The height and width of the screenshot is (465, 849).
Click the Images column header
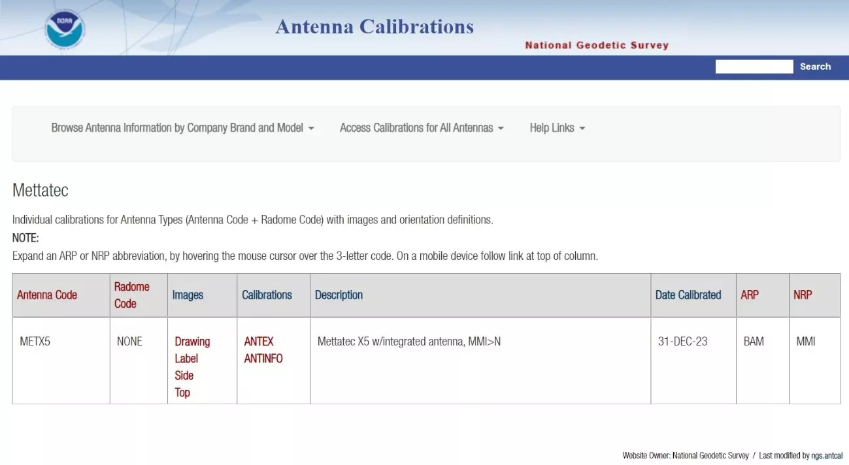[x=188, y=295]
